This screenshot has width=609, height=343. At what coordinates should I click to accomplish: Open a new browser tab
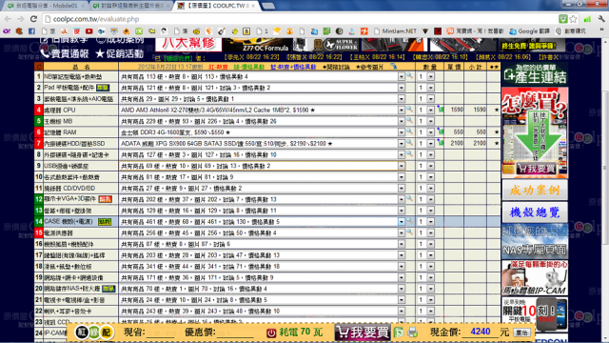268,6
